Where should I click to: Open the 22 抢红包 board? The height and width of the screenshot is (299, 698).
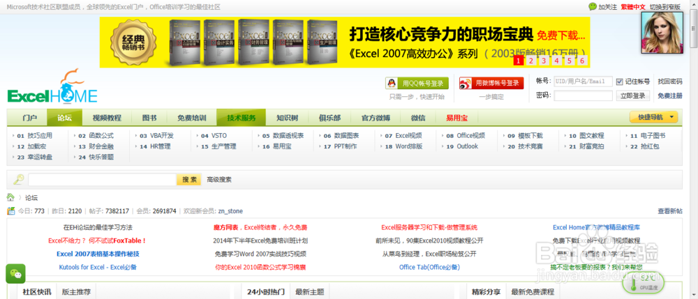644,146
